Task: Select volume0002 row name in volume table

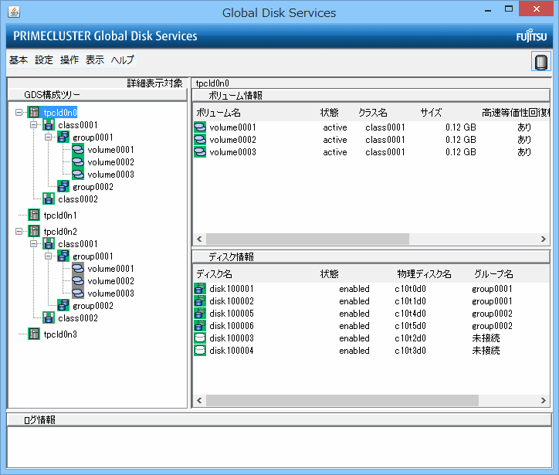Action: pyautogui.click(x=233, y=140)
